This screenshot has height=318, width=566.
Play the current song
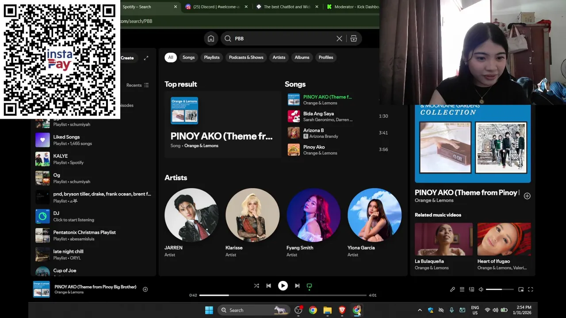pyautogui.click(x=283, y=286)
